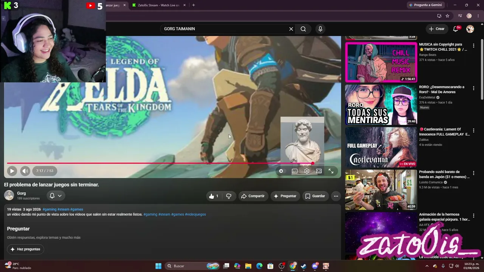484x272 pixels.
Task: Open Discord from the taskbar
Action: [315, 266]
